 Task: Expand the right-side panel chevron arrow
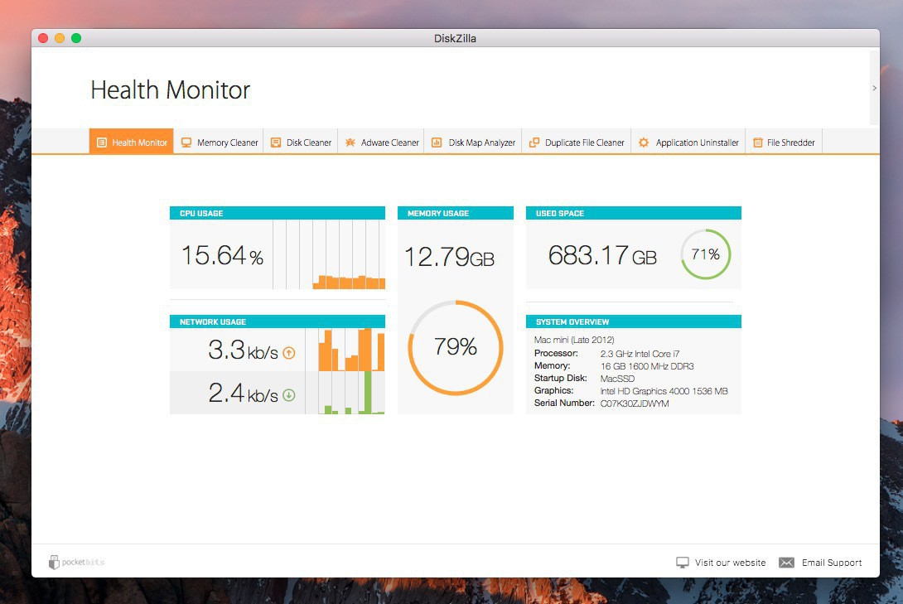point(874,88)
